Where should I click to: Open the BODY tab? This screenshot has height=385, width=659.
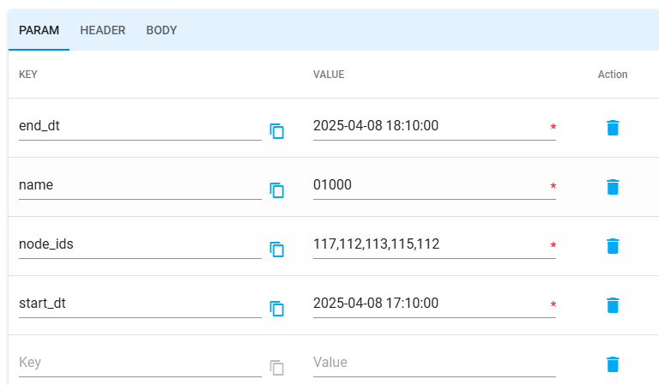pyautogui.click(x=161, y=30)
